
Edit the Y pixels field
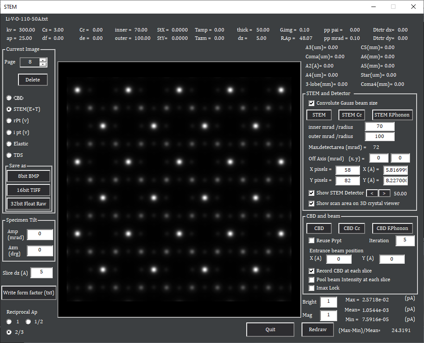[x=348, y=180]
